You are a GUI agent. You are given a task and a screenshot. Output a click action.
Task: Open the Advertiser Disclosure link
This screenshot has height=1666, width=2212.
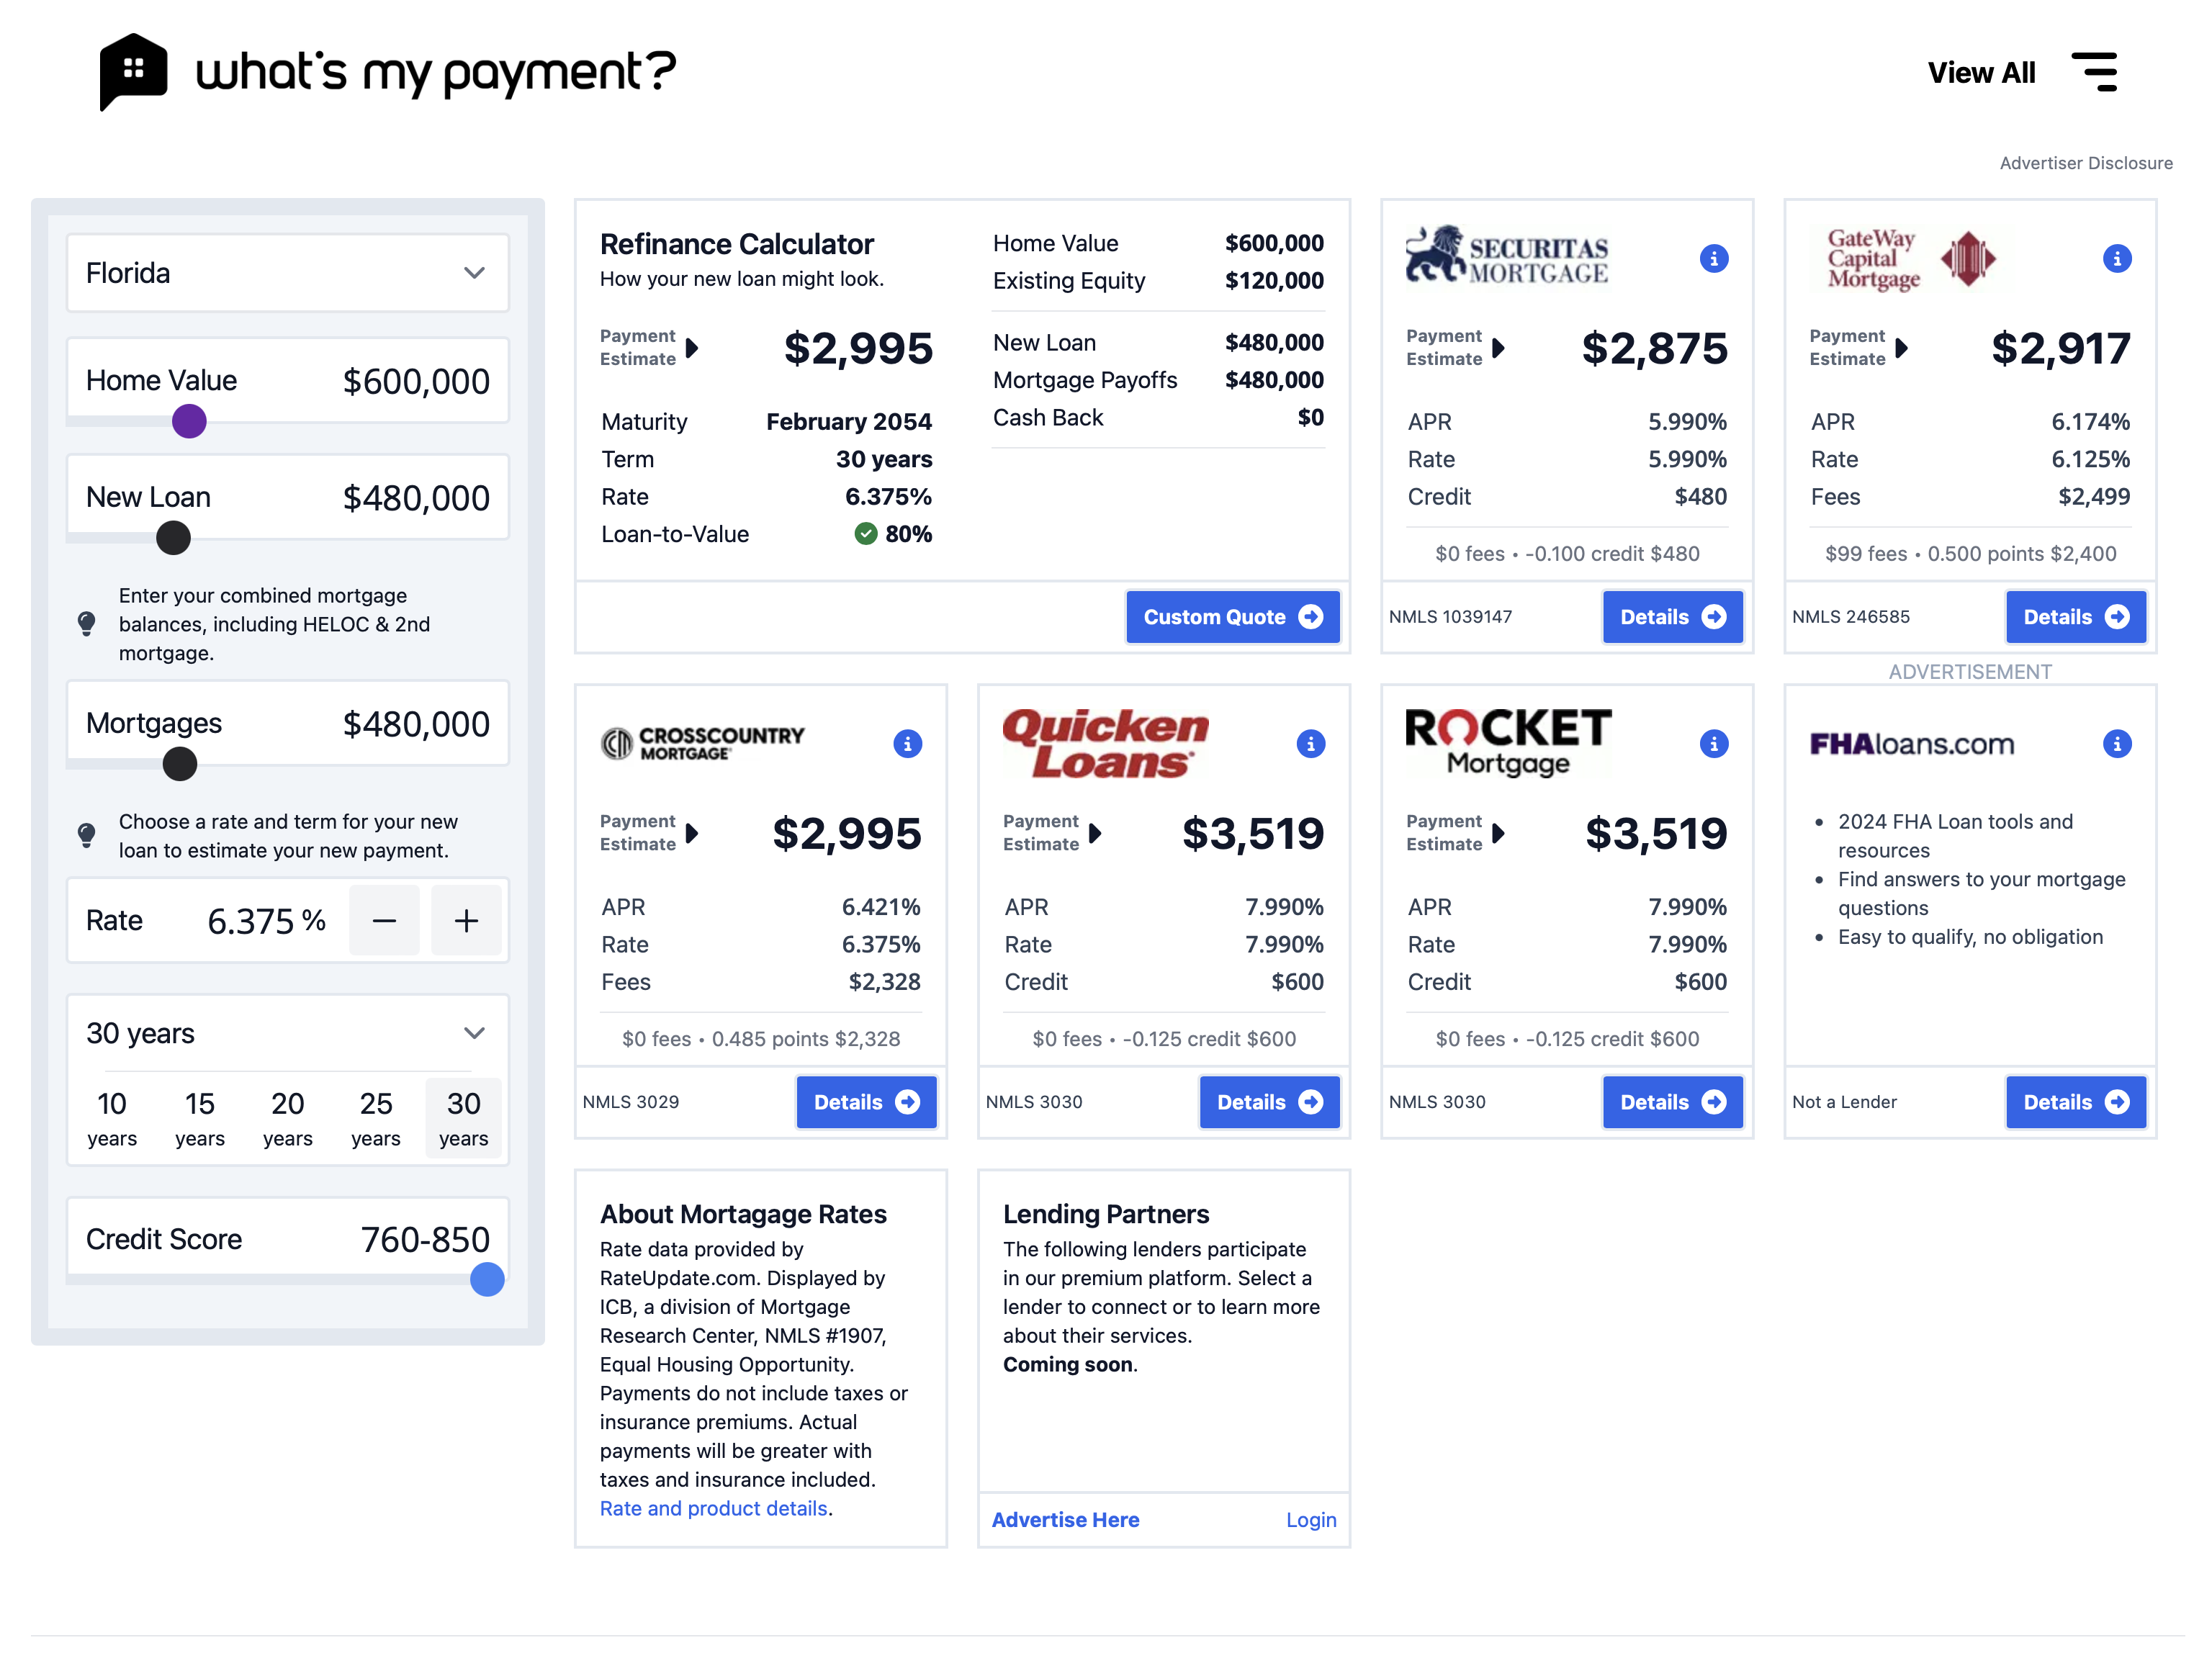click(x=2085, y=163)
